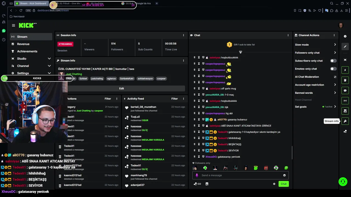Open Activity Feed three-dot menu
The width and height of the screenshot is (351, 197).
pos(183,99)
